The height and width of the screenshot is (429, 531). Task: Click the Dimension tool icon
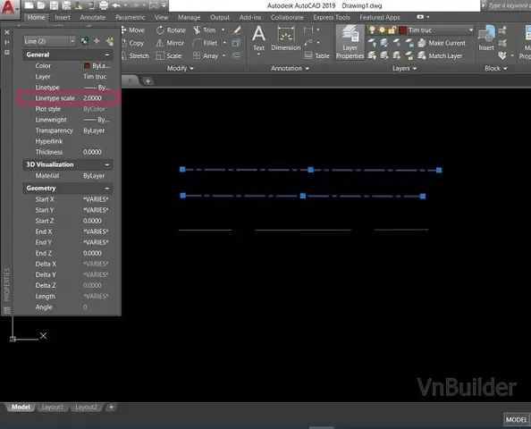(x=286, y=39)
